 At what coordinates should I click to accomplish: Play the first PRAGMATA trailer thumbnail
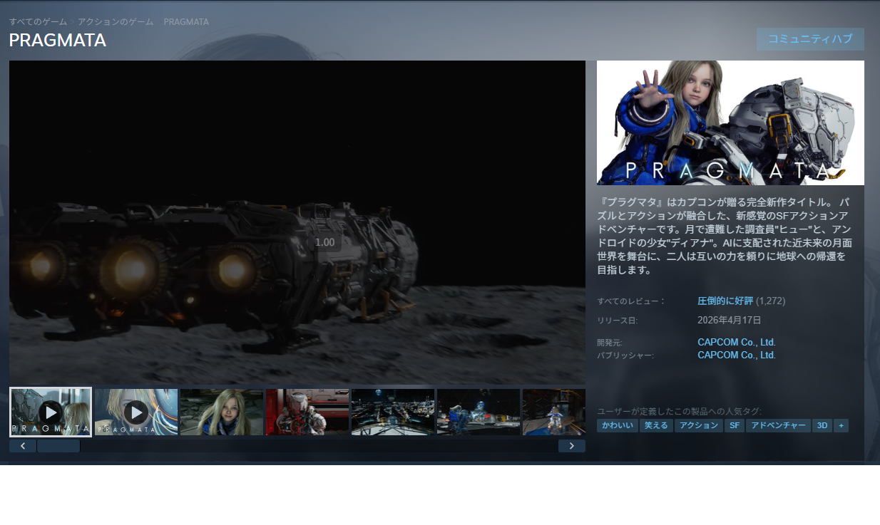(x=51, y=412)
